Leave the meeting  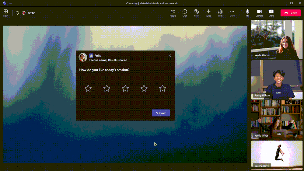[291, 13]
